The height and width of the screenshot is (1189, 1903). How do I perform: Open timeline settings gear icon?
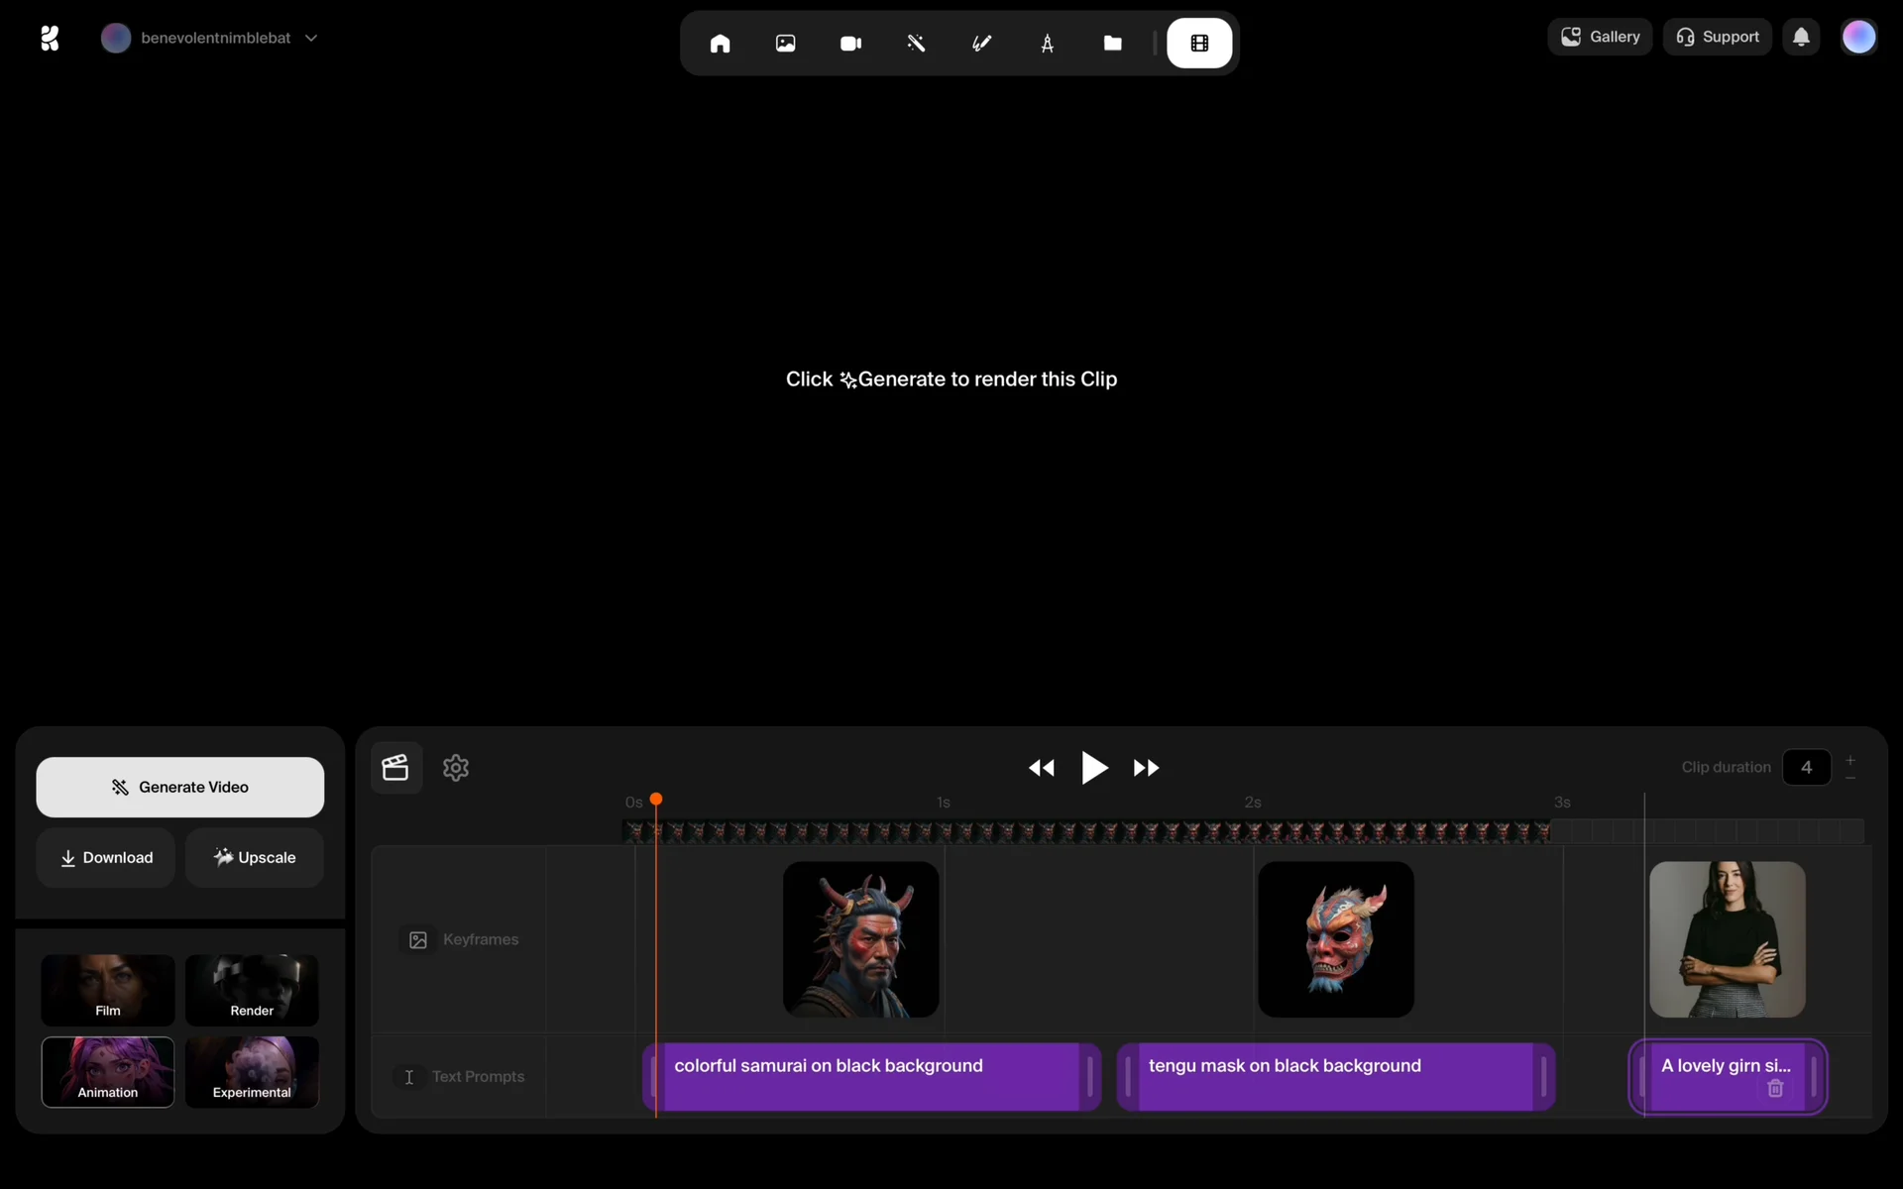click(x=456, y=768)
